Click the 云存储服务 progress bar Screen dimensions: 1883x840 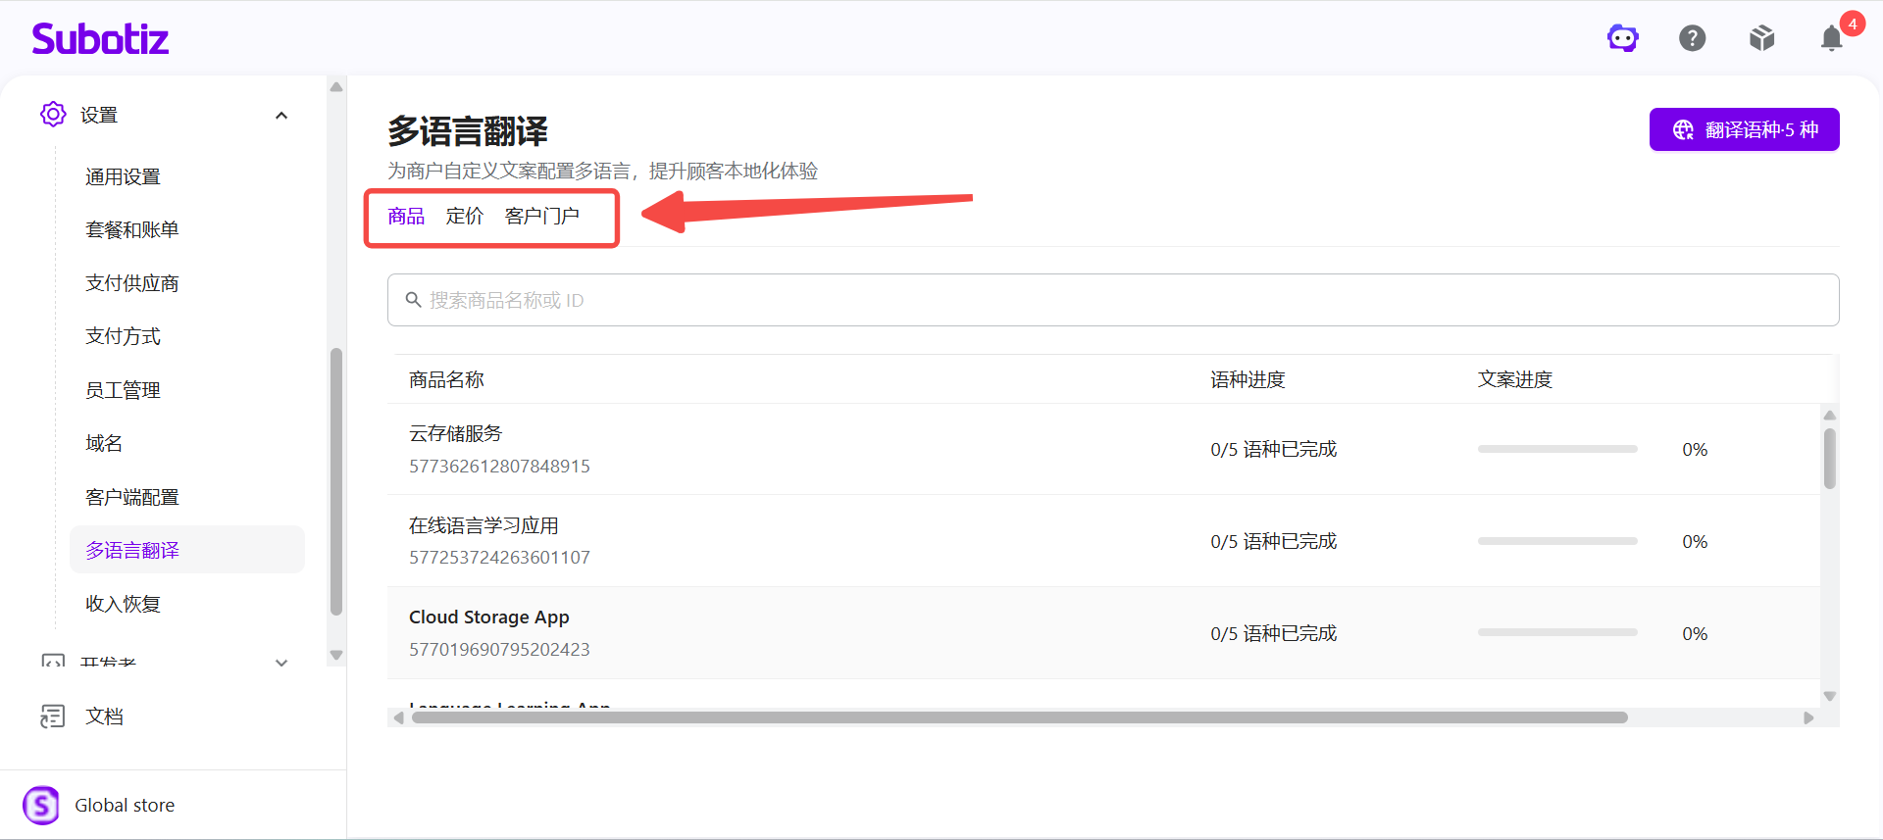coord(1557,449)
